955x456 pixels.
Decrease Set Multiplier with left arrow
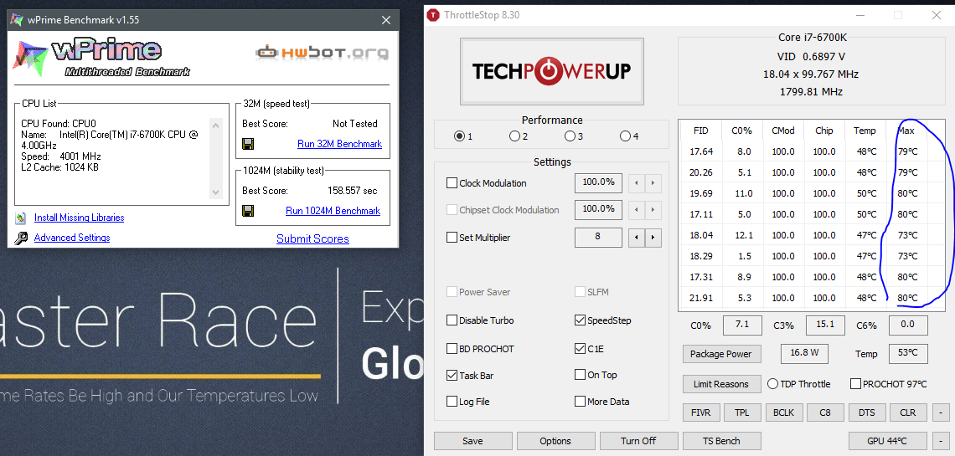pos(637,238)
